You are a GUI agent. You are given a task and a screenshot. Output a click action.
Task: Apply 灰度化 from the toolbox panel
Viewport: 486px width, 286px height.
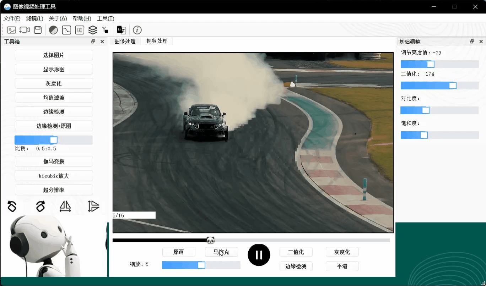(54, 83)
